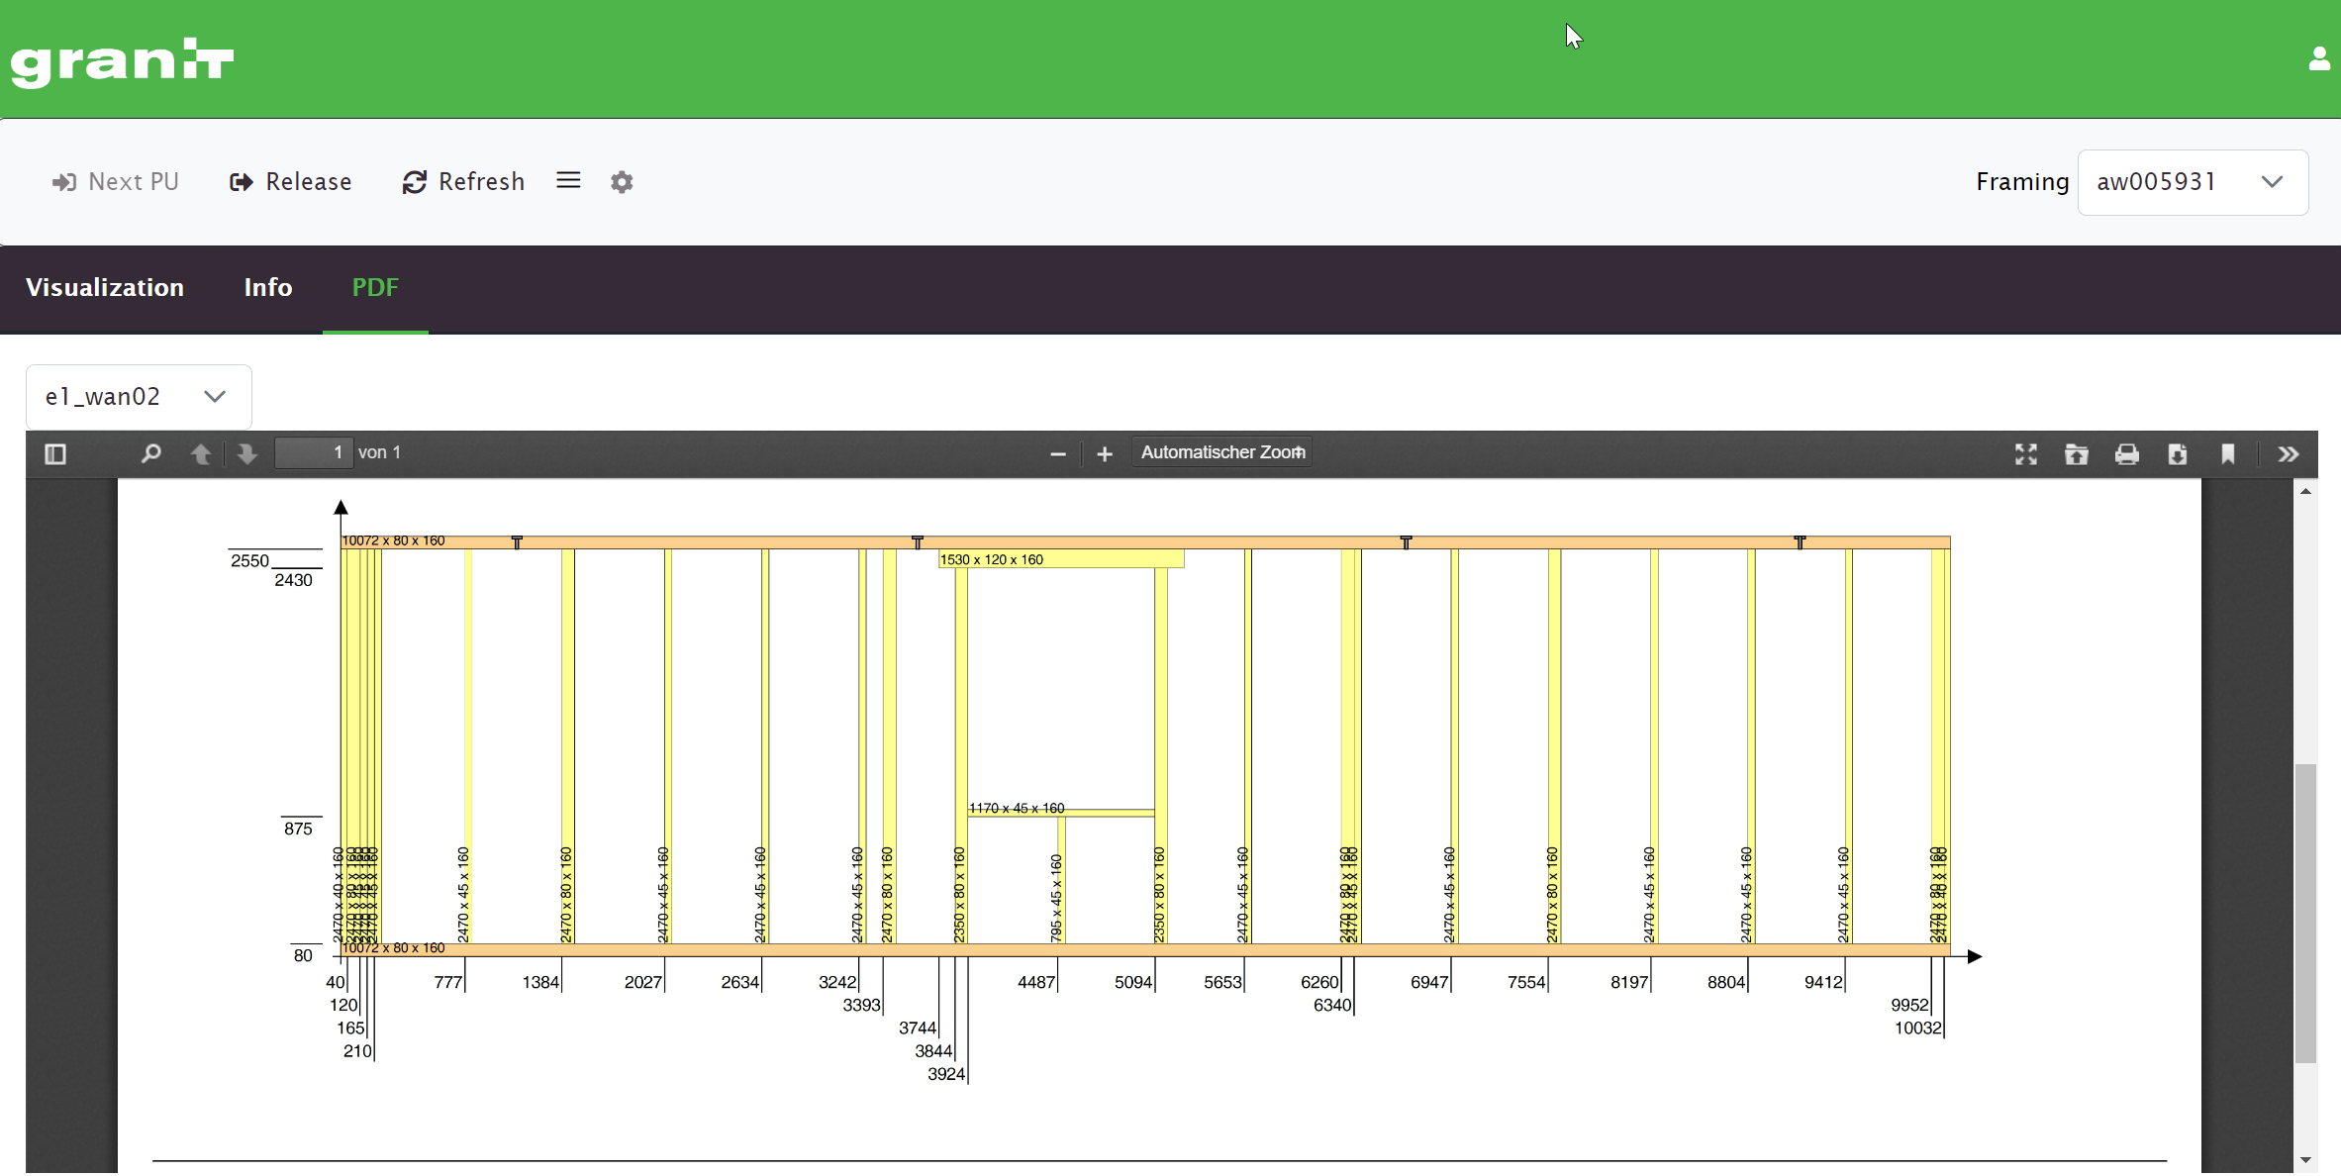Click the Release button
Image resolution: width=2341 pixels, height=1176 pixels.
pyautogui.click(x=291, y=182)
